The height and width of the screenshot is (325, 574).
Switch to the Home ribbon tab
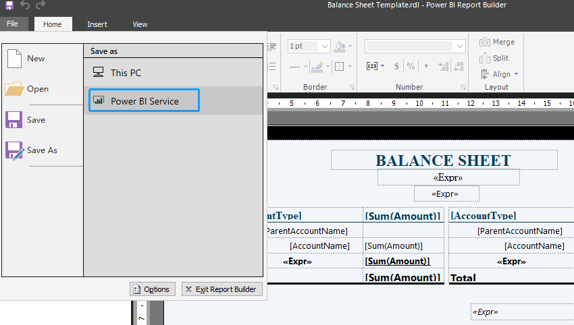coord(53,24)
